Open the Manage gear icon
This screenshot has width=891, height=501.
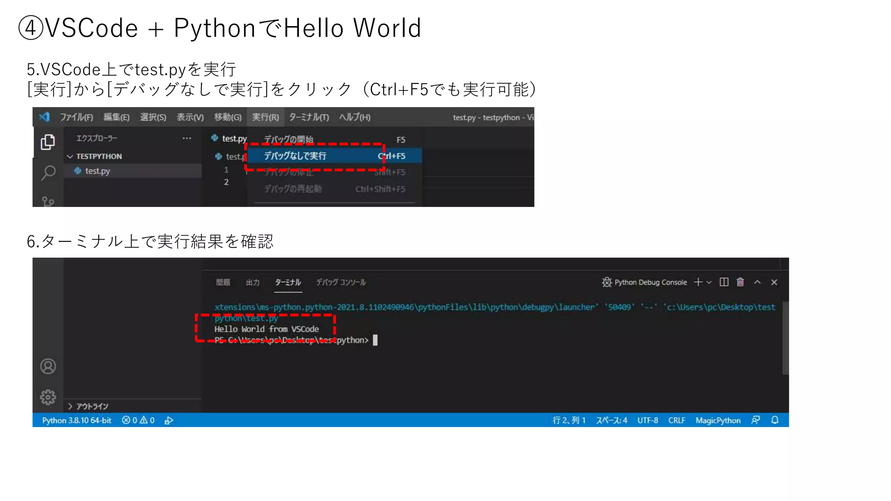48,397
